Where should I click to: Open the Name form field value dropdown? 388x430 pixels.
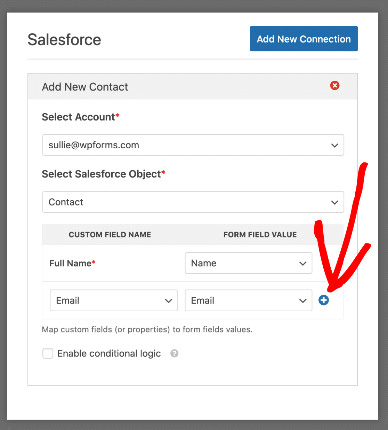click(249, 263)
